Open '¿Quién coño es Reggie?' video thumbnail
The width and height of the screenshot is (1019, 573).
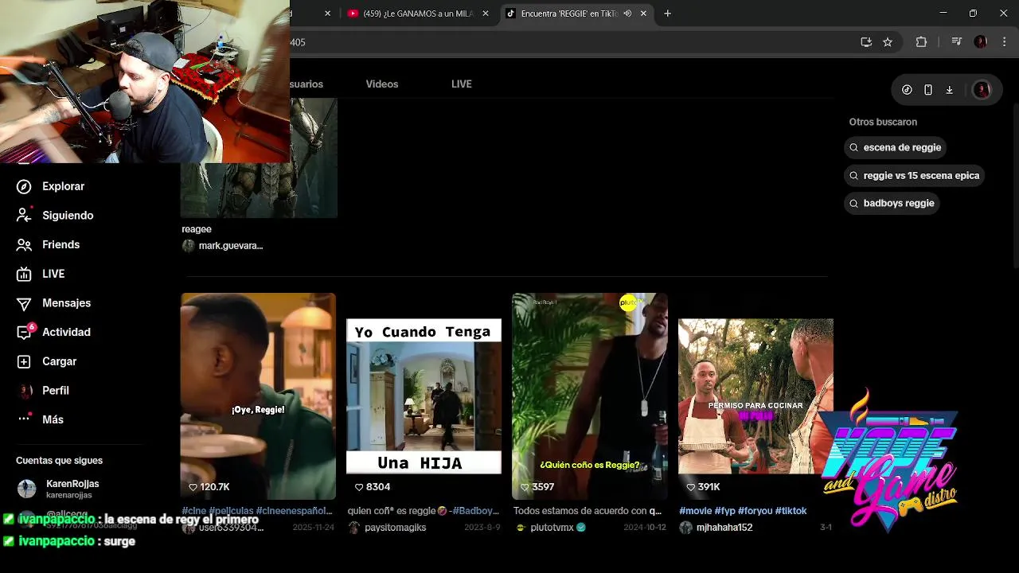[590, 396]
